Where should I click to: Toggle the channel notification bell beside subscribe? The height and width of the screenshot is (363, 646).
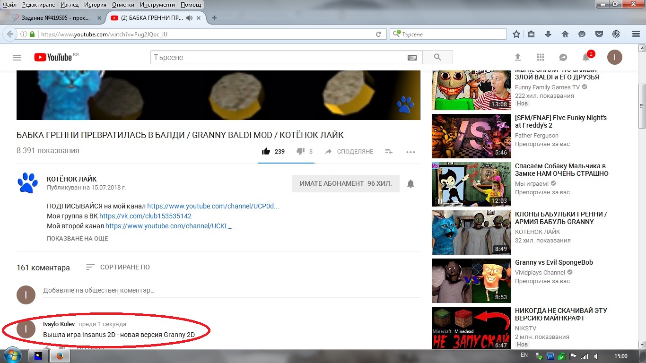(x=411, y=184)
